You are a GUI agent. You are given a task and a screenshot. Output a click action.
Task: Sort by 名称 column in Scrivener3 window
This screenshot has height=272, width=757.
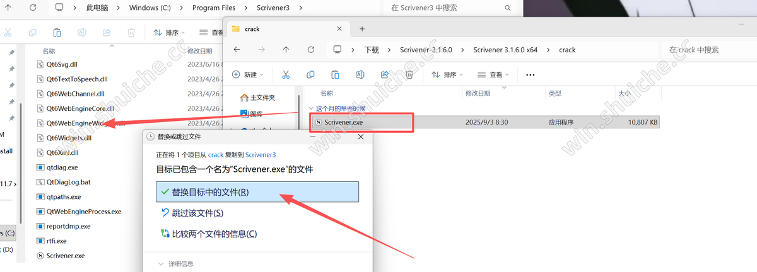49,50
